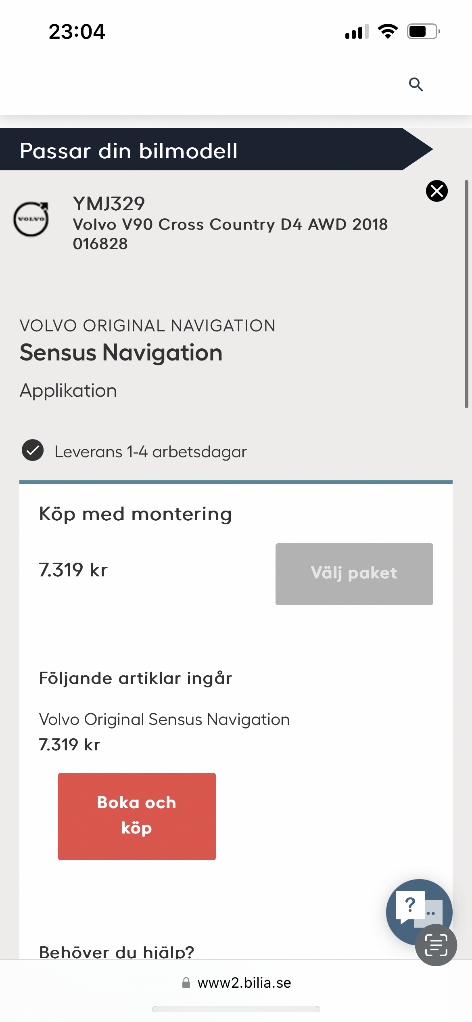472x1022 pixels.
Task: Click the Välj paket button
Action: tap(354, 574)
